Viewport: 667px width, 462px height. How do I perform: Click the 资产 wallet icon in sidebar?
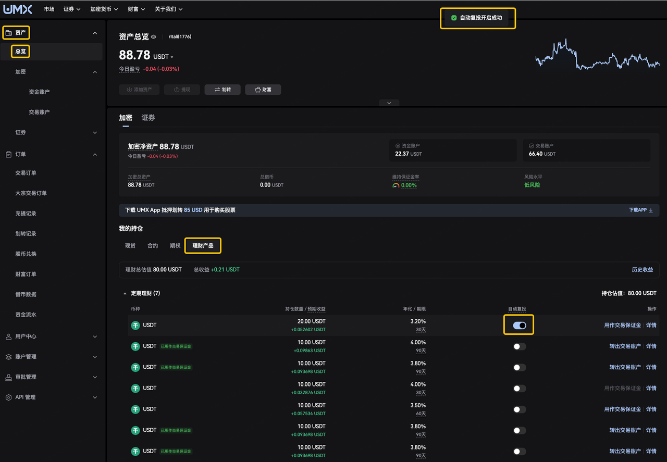[x=8, y=33]
